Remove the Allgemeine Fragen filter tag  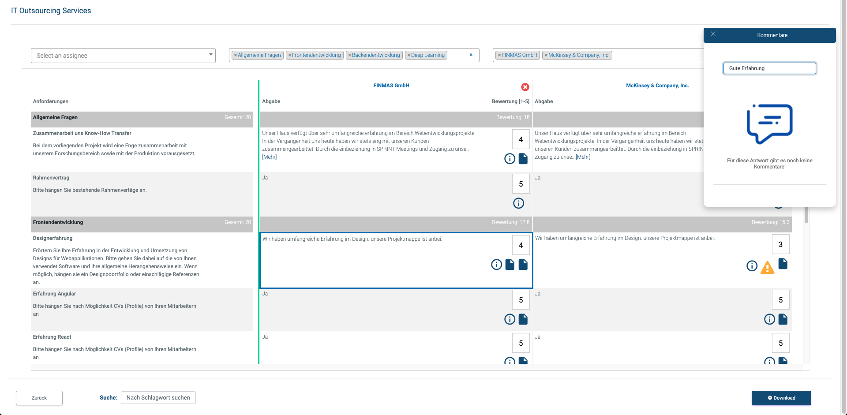click(236, 56)
